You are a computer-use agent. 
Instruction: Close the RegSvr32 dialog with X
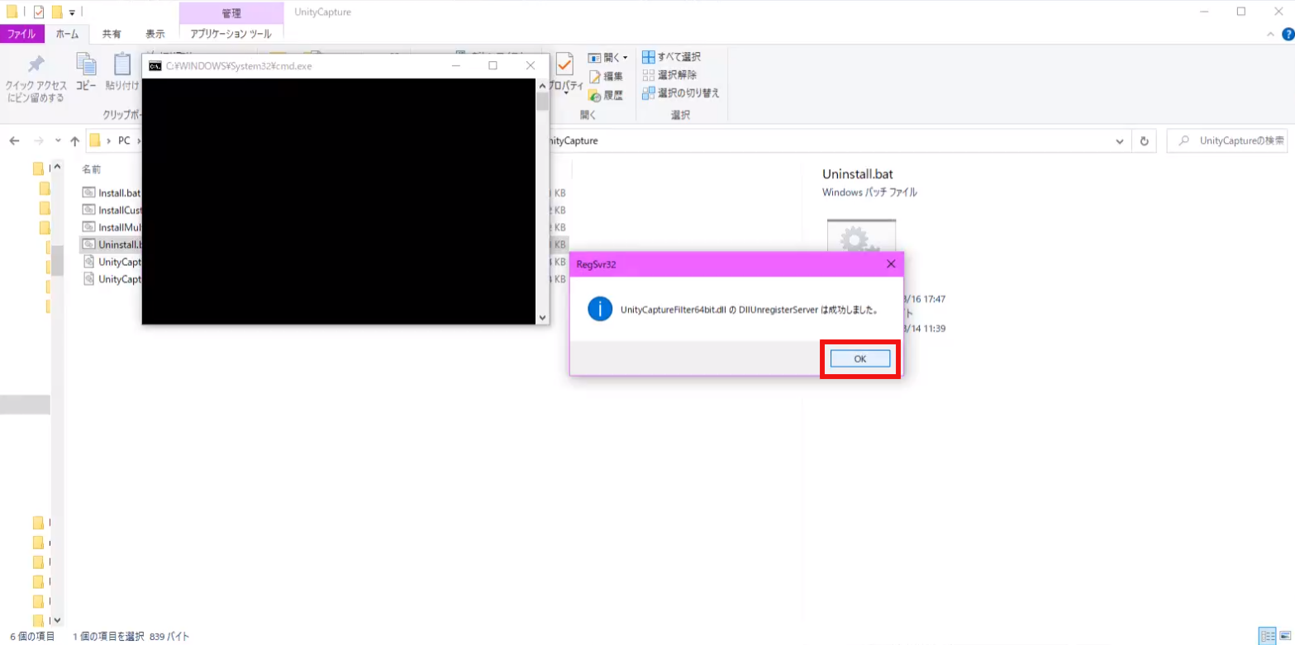pos(890,264)
